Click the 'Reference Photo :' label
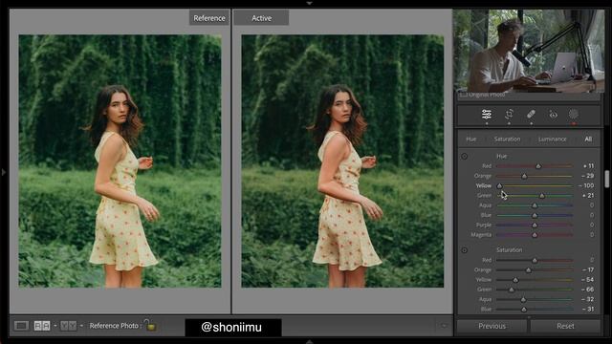 click(x=115, y=325)
